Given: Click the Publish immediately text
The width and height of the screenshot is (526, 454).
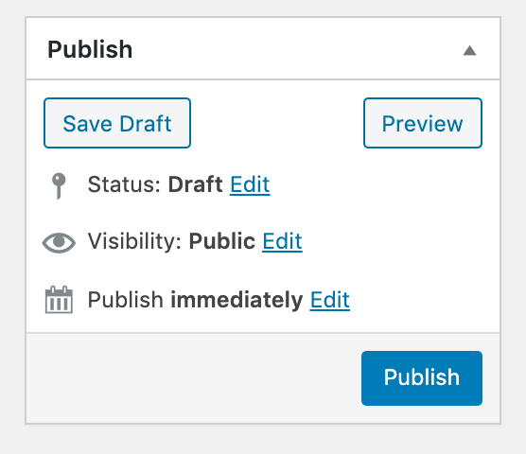Looking at the screenshot, I should [x=195, y=300].
